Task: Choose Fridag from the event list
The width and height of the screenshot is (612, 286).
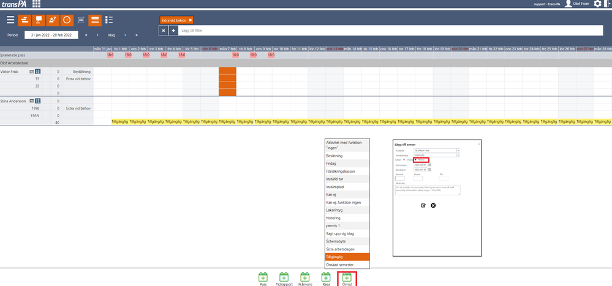Action: pyautogui.click(x=347, y=164)
